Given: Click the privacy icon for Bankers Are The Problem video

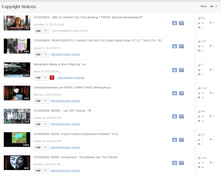Looking at the screenshot, I should pos(174,163).
